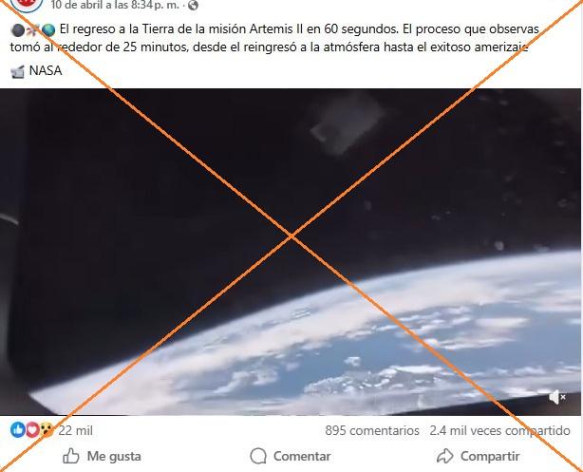Open the blue like reaction icon

tap(18, 430)
